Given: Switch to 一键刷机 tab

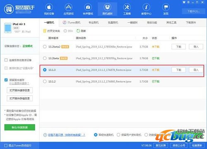Looking at the screenshot, I should (49, 22).
